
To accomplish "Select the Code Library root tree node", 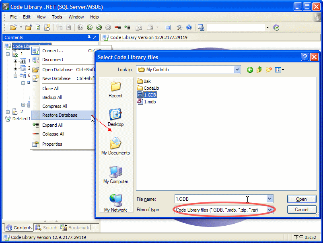I will click(x=21, y=46).
